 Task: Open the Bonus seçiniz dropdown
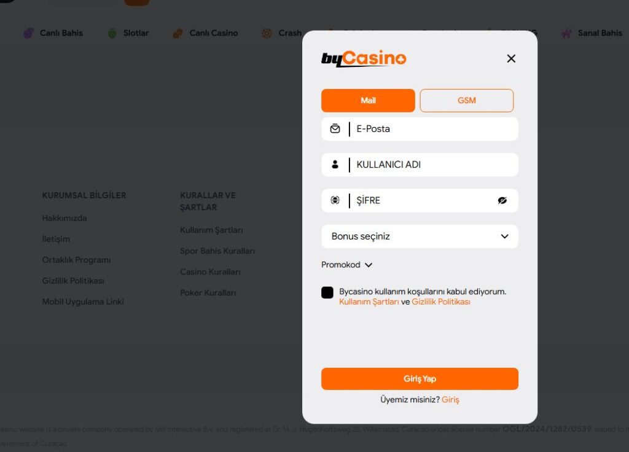pos(420,236)
